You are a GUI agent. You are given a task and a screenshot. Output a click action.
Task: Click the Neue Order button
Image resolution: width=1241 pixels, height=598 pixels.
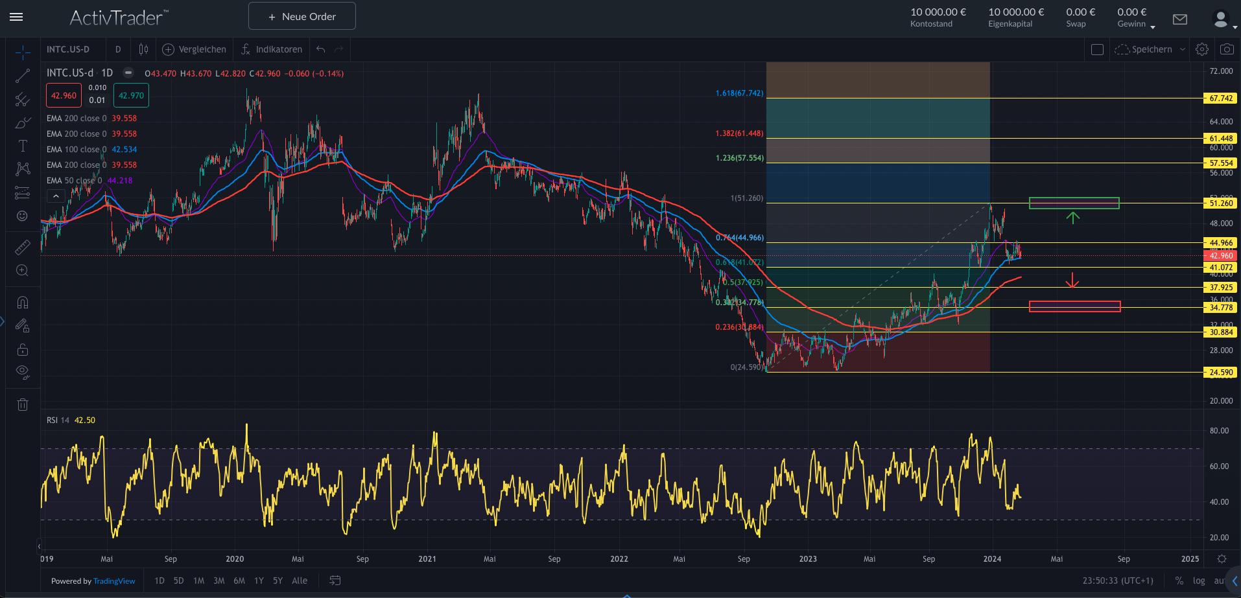(x=302, y=16)
